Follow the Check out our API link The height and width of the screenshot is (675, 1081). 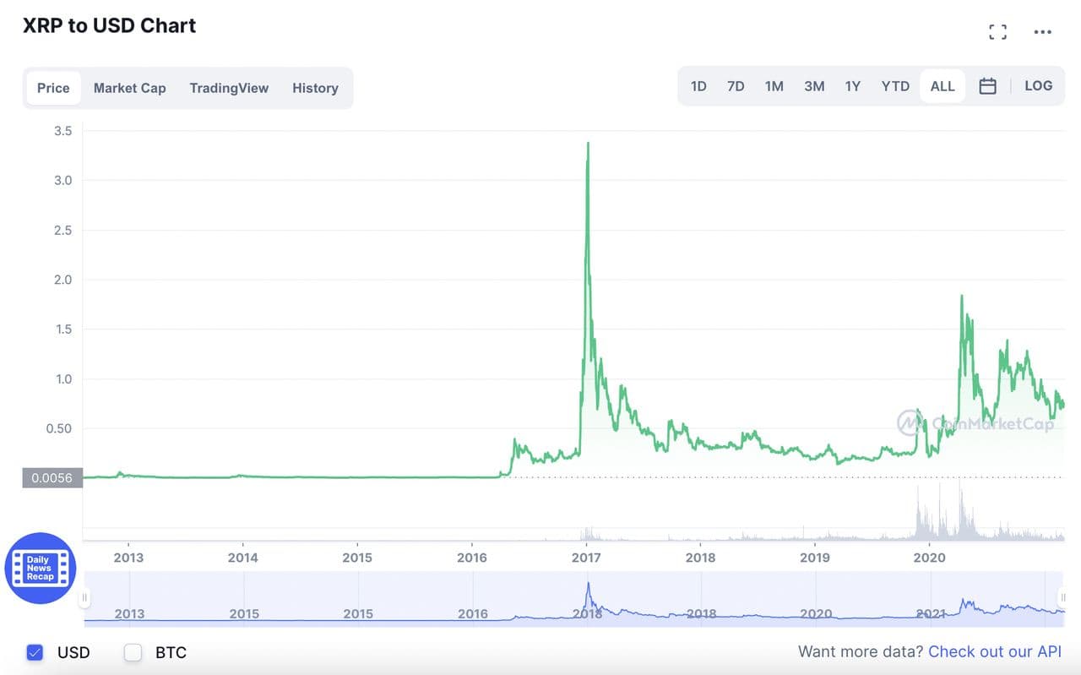[x=994, y=651]
